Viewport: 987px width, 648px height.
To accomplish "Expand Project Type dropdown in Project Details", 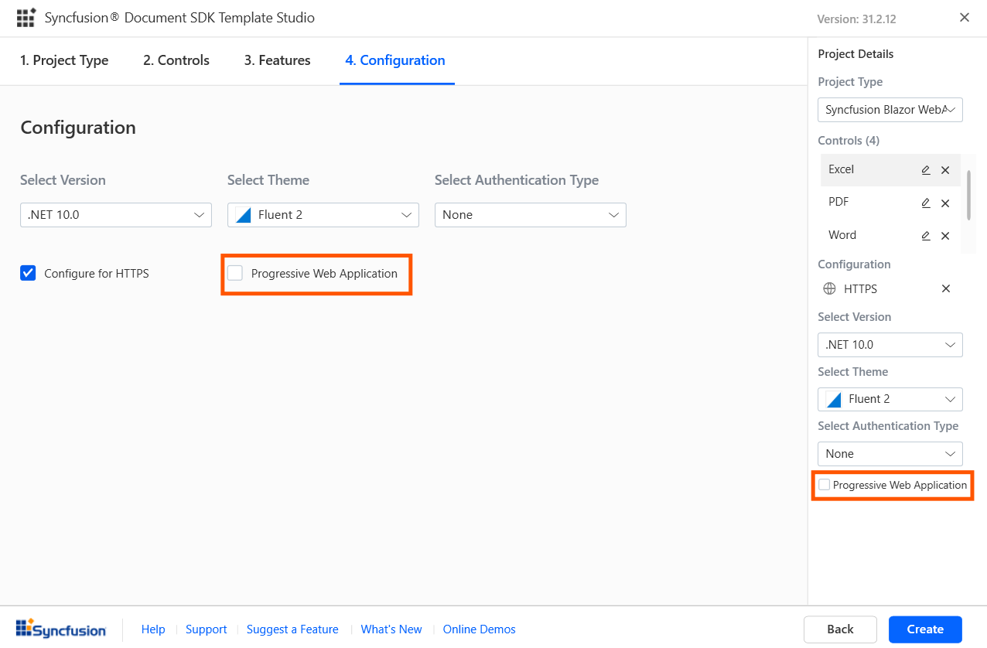I will click(890, 110).
